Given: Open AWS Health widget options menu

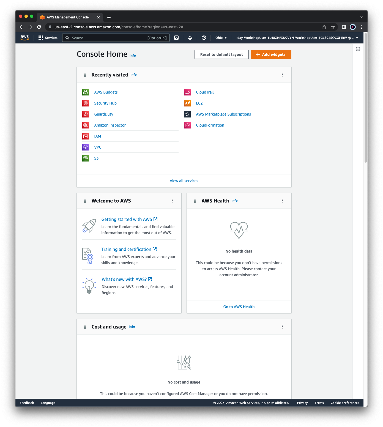Looking at the screenshot, I should coord(282,201).
